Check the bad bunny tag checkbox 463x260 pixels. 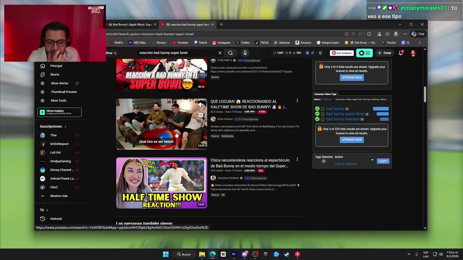coord(323,109)
